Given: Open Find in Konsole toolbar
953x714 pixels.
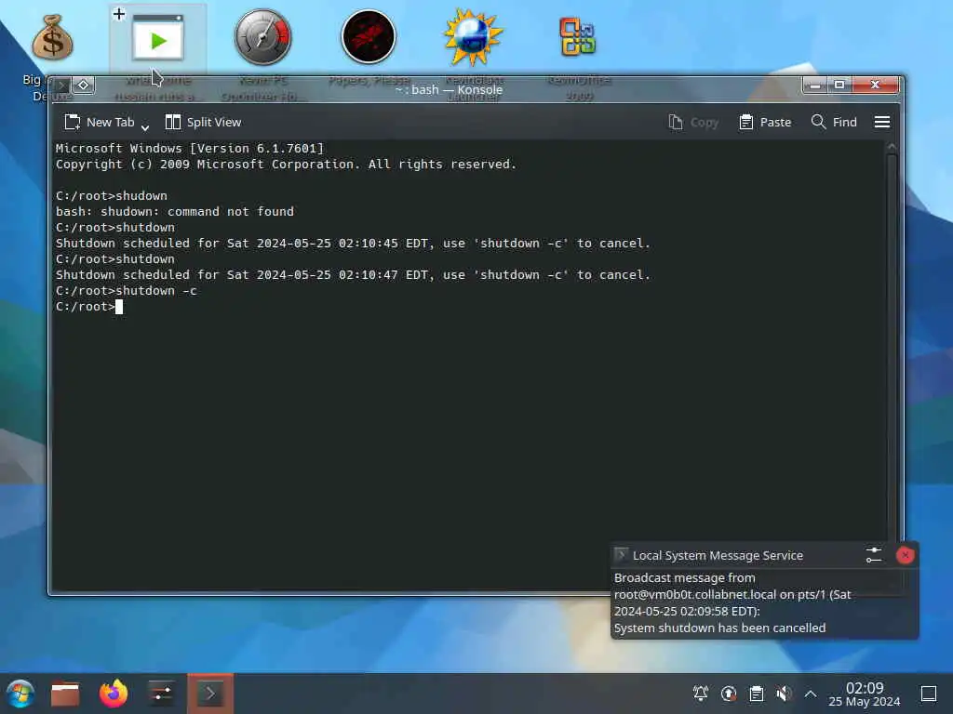Looking at the screenshot, I should tap(834, 122).
